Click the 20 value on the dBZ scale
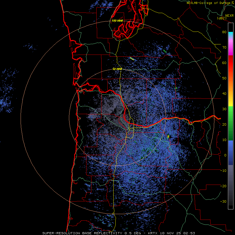Screen dimensions: 235x235 [224, 125]
